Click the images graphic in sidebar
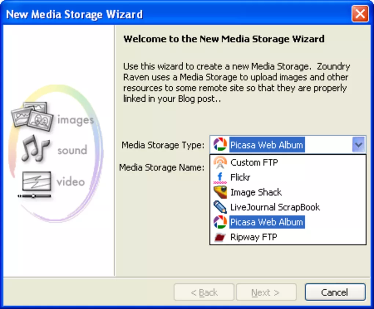This screenshot has width=374, height=309. tap(32, 115)
